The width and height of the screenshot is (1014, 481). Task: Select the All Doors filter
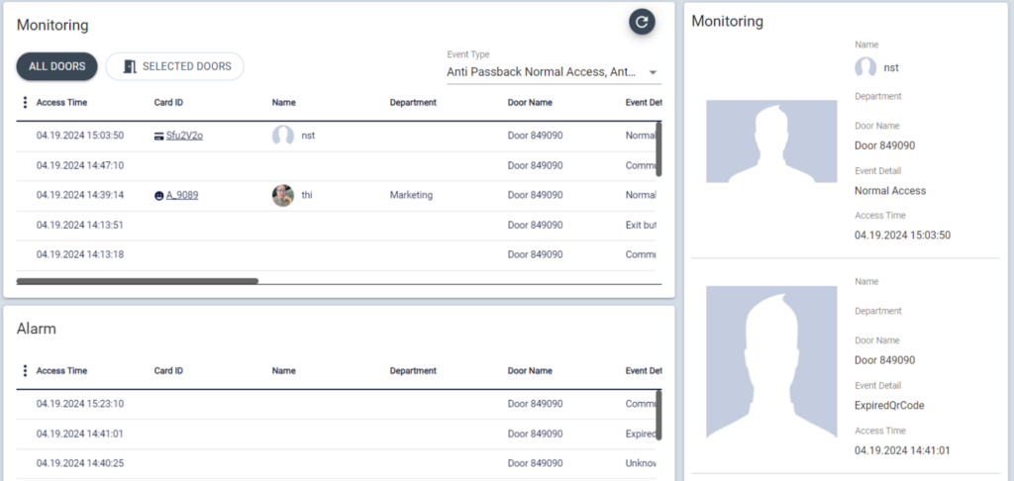(56, 66)
